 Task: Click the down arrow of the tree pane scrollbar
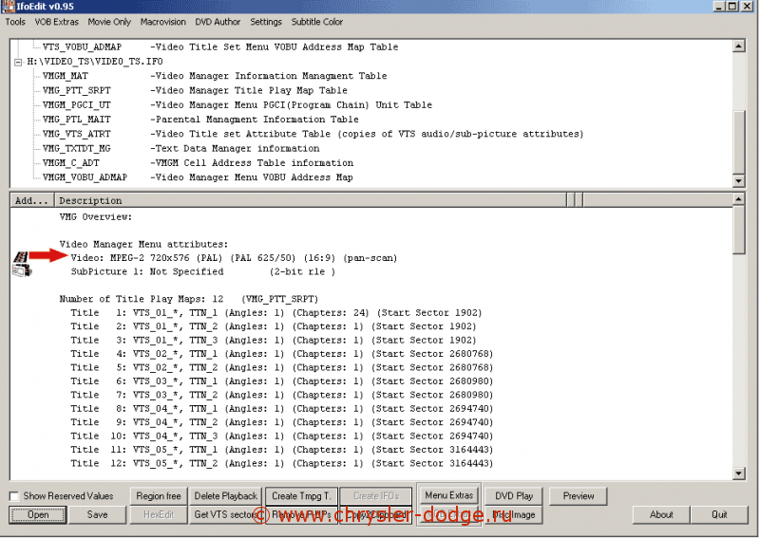point(739,180)
